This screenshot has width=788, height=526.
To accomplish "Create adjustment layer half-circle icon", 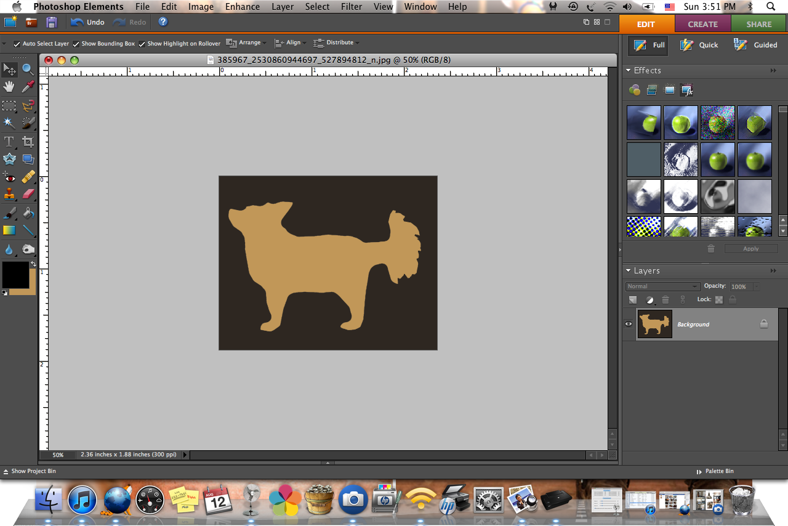I will tap(649, 300).
